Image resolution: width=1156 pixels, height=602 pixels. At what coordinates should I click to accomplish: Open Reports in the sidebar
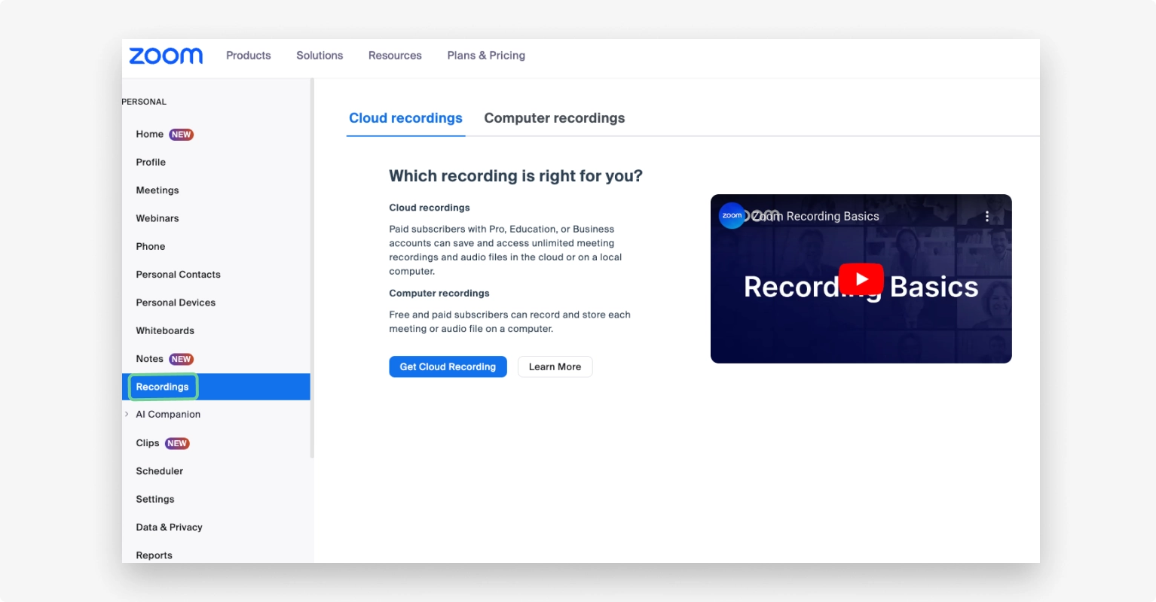pyautogui.click(x=154, y=555)
